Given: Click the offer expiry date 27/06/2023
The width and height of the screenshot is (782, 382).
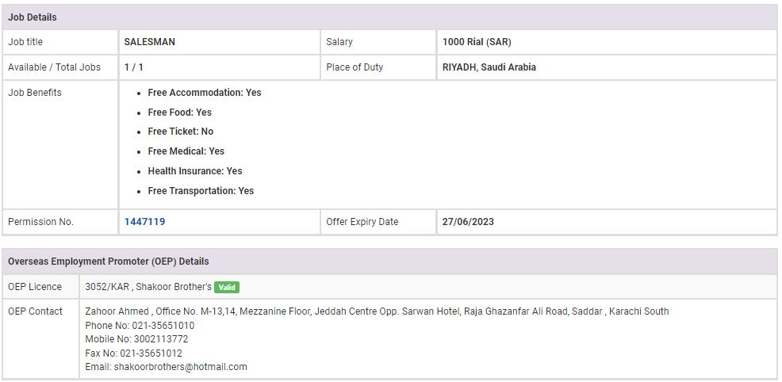Looking at the screenshot, I should click(x=468, y=222).
